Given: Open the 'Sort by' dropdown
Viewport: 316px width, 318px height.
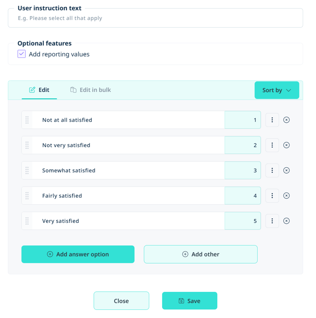Looking at the screenshot, I should [276, 90].
